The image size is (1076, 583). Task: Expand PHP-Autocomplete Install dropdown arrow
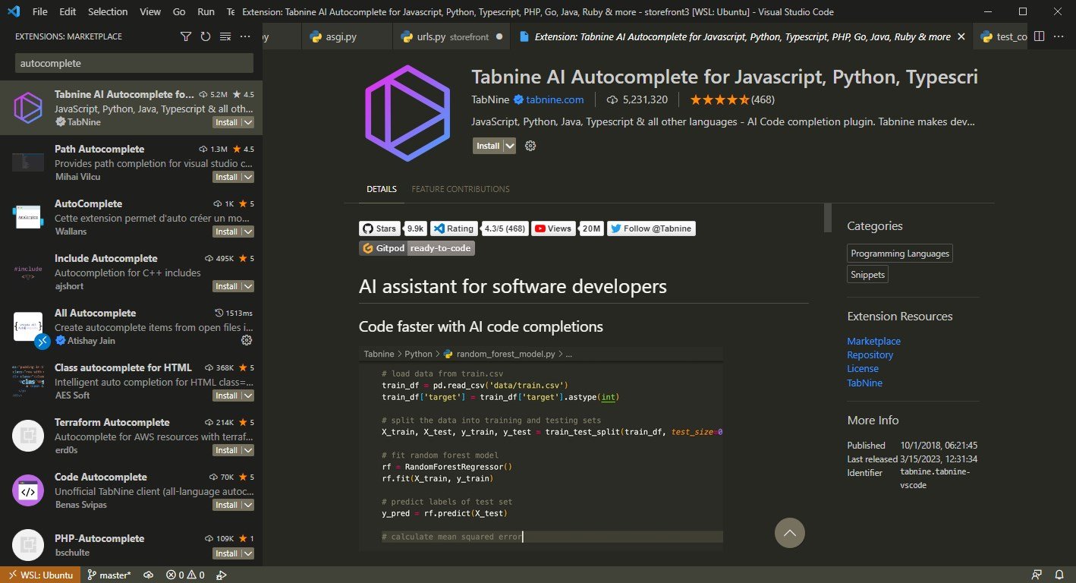click(x=248, y=553)
